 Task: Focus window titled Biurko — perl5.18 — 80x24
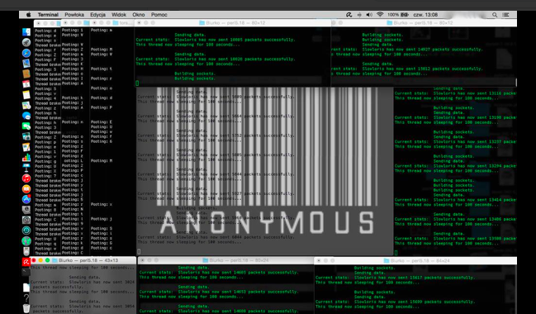[225, 260]
